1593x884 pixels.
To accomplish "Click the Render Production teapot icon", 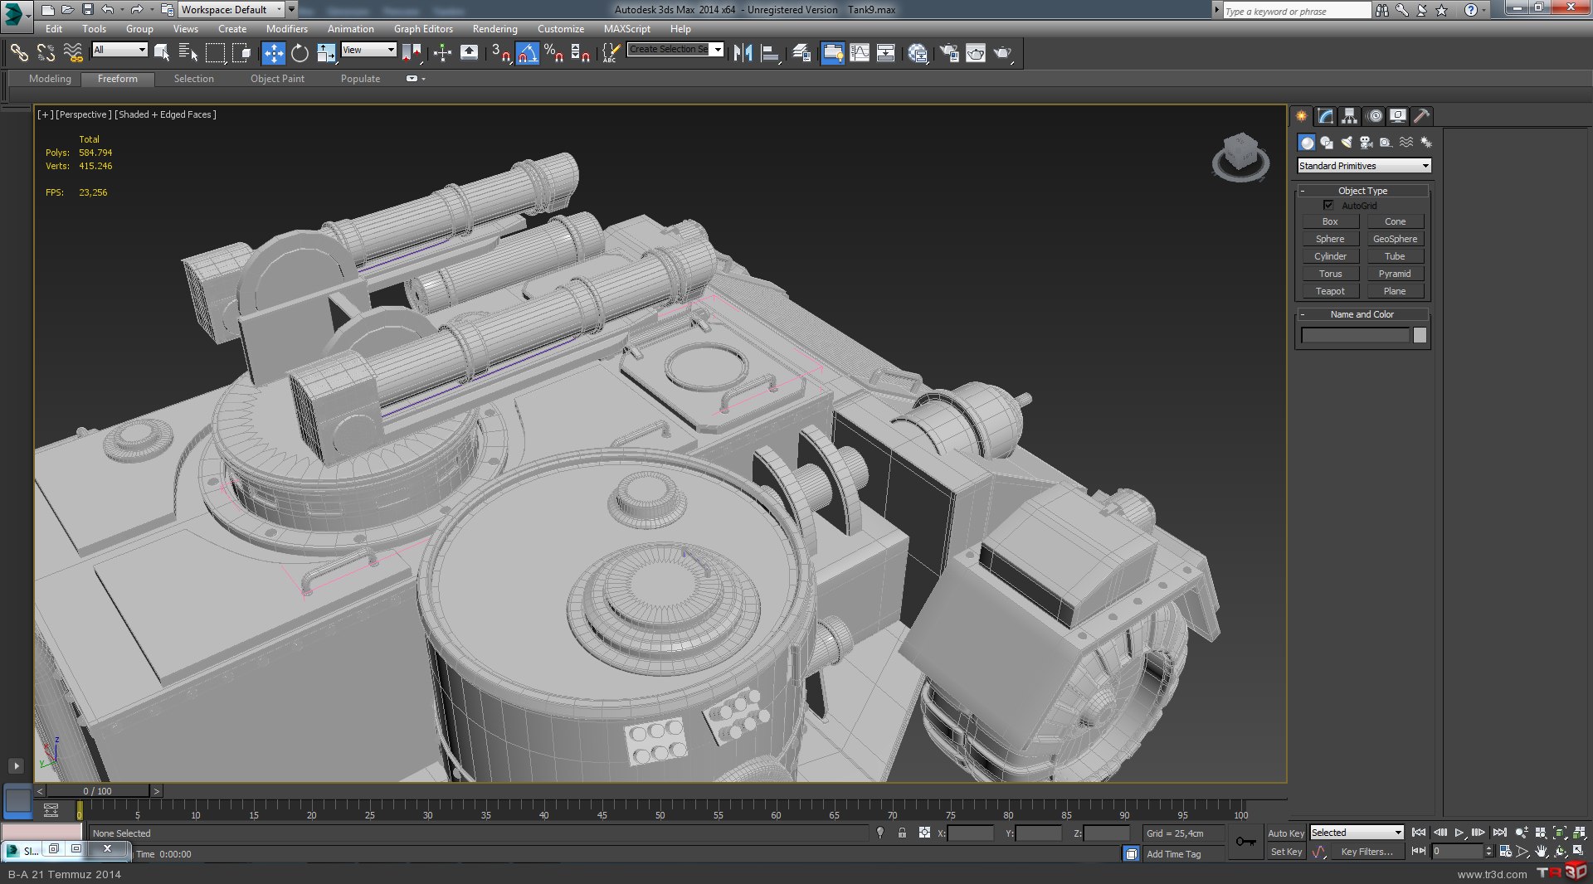I will click(x=1003, y=53).
